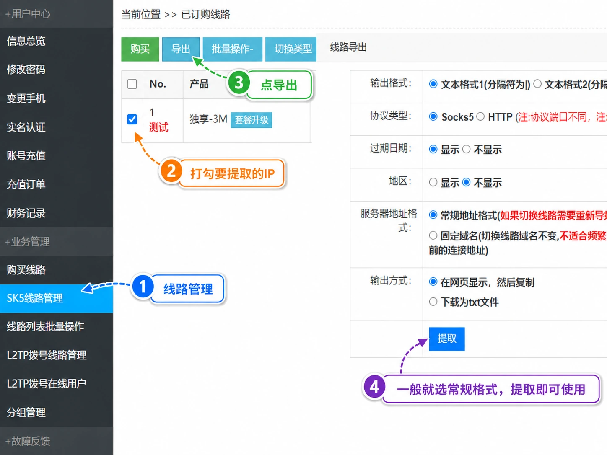Choose Socks5 protocol type
Screen dimensions: 607x455
[433, 116]
